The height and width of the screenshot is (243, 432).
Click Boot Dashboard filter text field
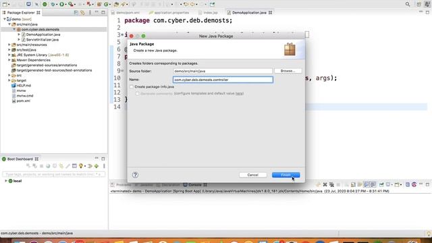pos(54,174)
